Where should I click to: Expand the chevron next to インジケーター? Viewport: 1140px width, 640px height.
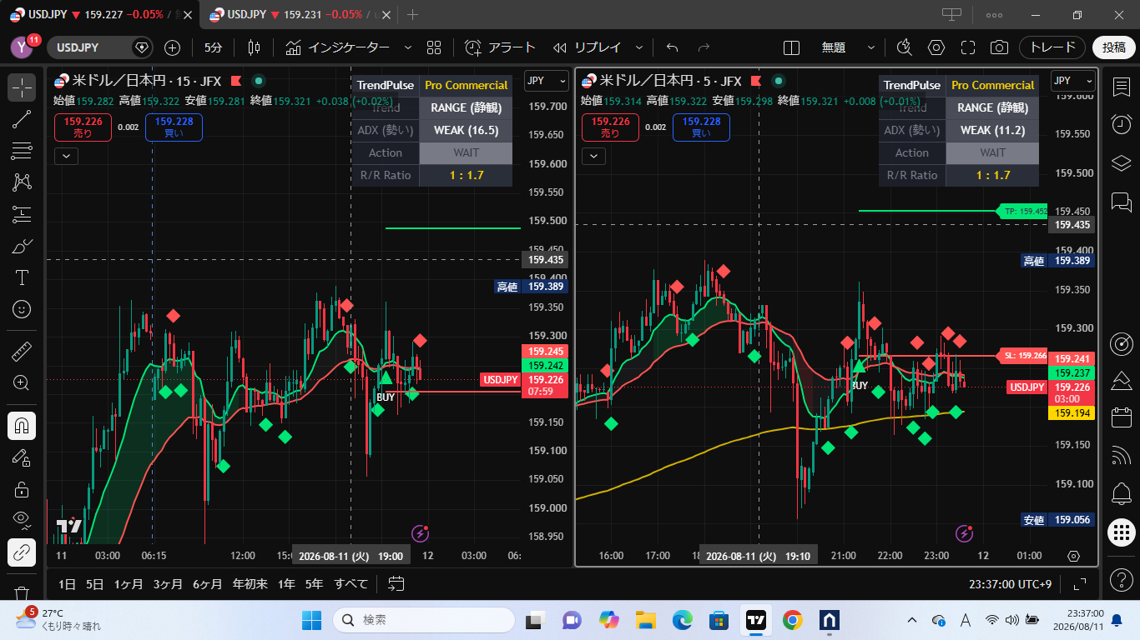(x=407, y=47)
